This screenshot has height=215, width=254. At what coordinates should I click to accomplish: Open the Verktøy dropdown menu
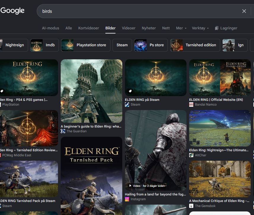coord(200,28)
